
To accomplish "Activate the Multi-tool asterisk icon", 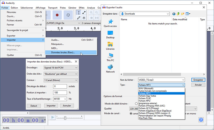I will (x=84, y=18).
